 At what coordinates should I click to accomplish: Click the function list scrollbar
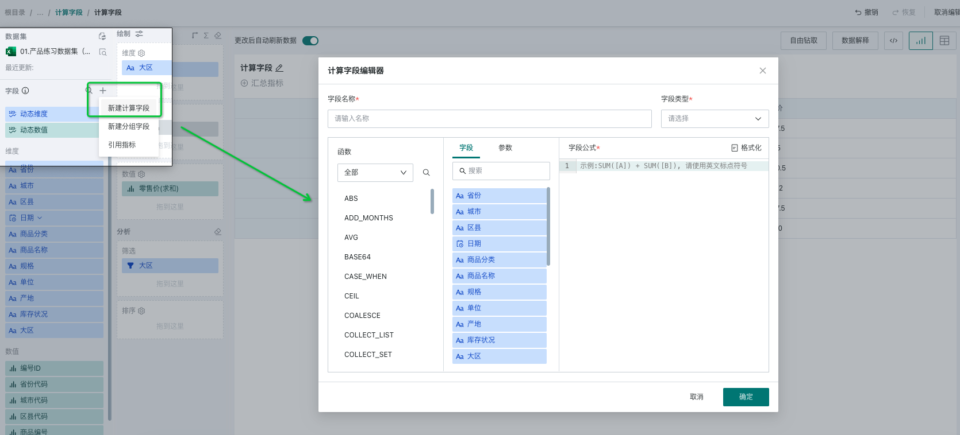click(x=432, y=201)
